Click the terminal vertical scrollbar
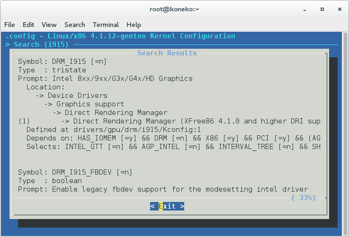Viewport: 349px width, 237px height. 345,133
